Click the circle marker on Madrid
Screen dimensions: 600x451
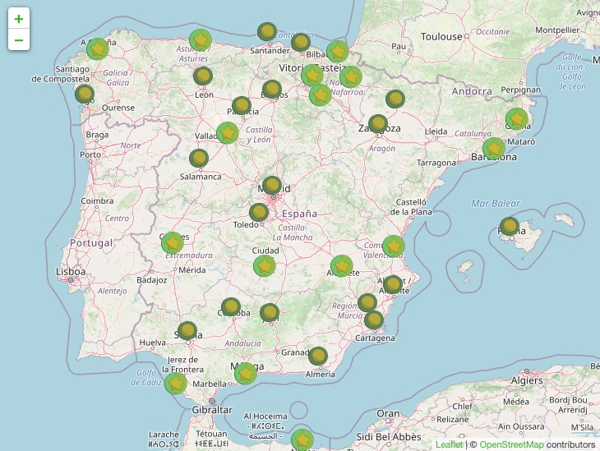(x=272, y=186)
